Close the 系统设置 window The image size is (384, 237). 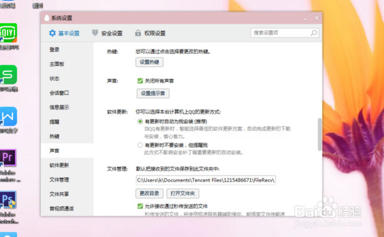tap(317, 18)
